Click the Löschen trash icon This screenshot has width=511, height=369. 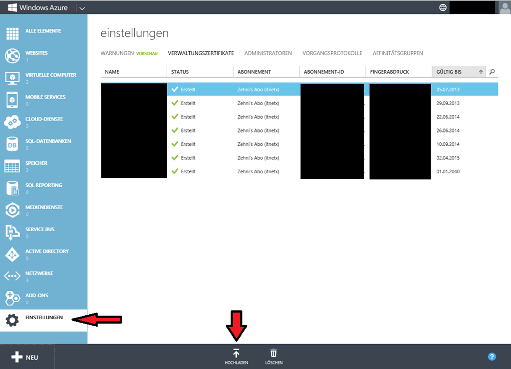pyautogui.click(x=273, y=353)
